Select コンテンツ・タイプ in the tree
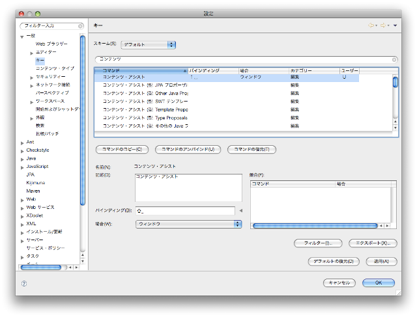 click(x=55, y=68)
